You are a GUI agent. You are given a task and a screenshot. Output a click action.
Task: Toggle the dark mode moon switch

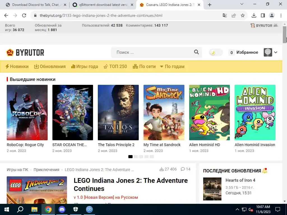[x=216, y=52]
